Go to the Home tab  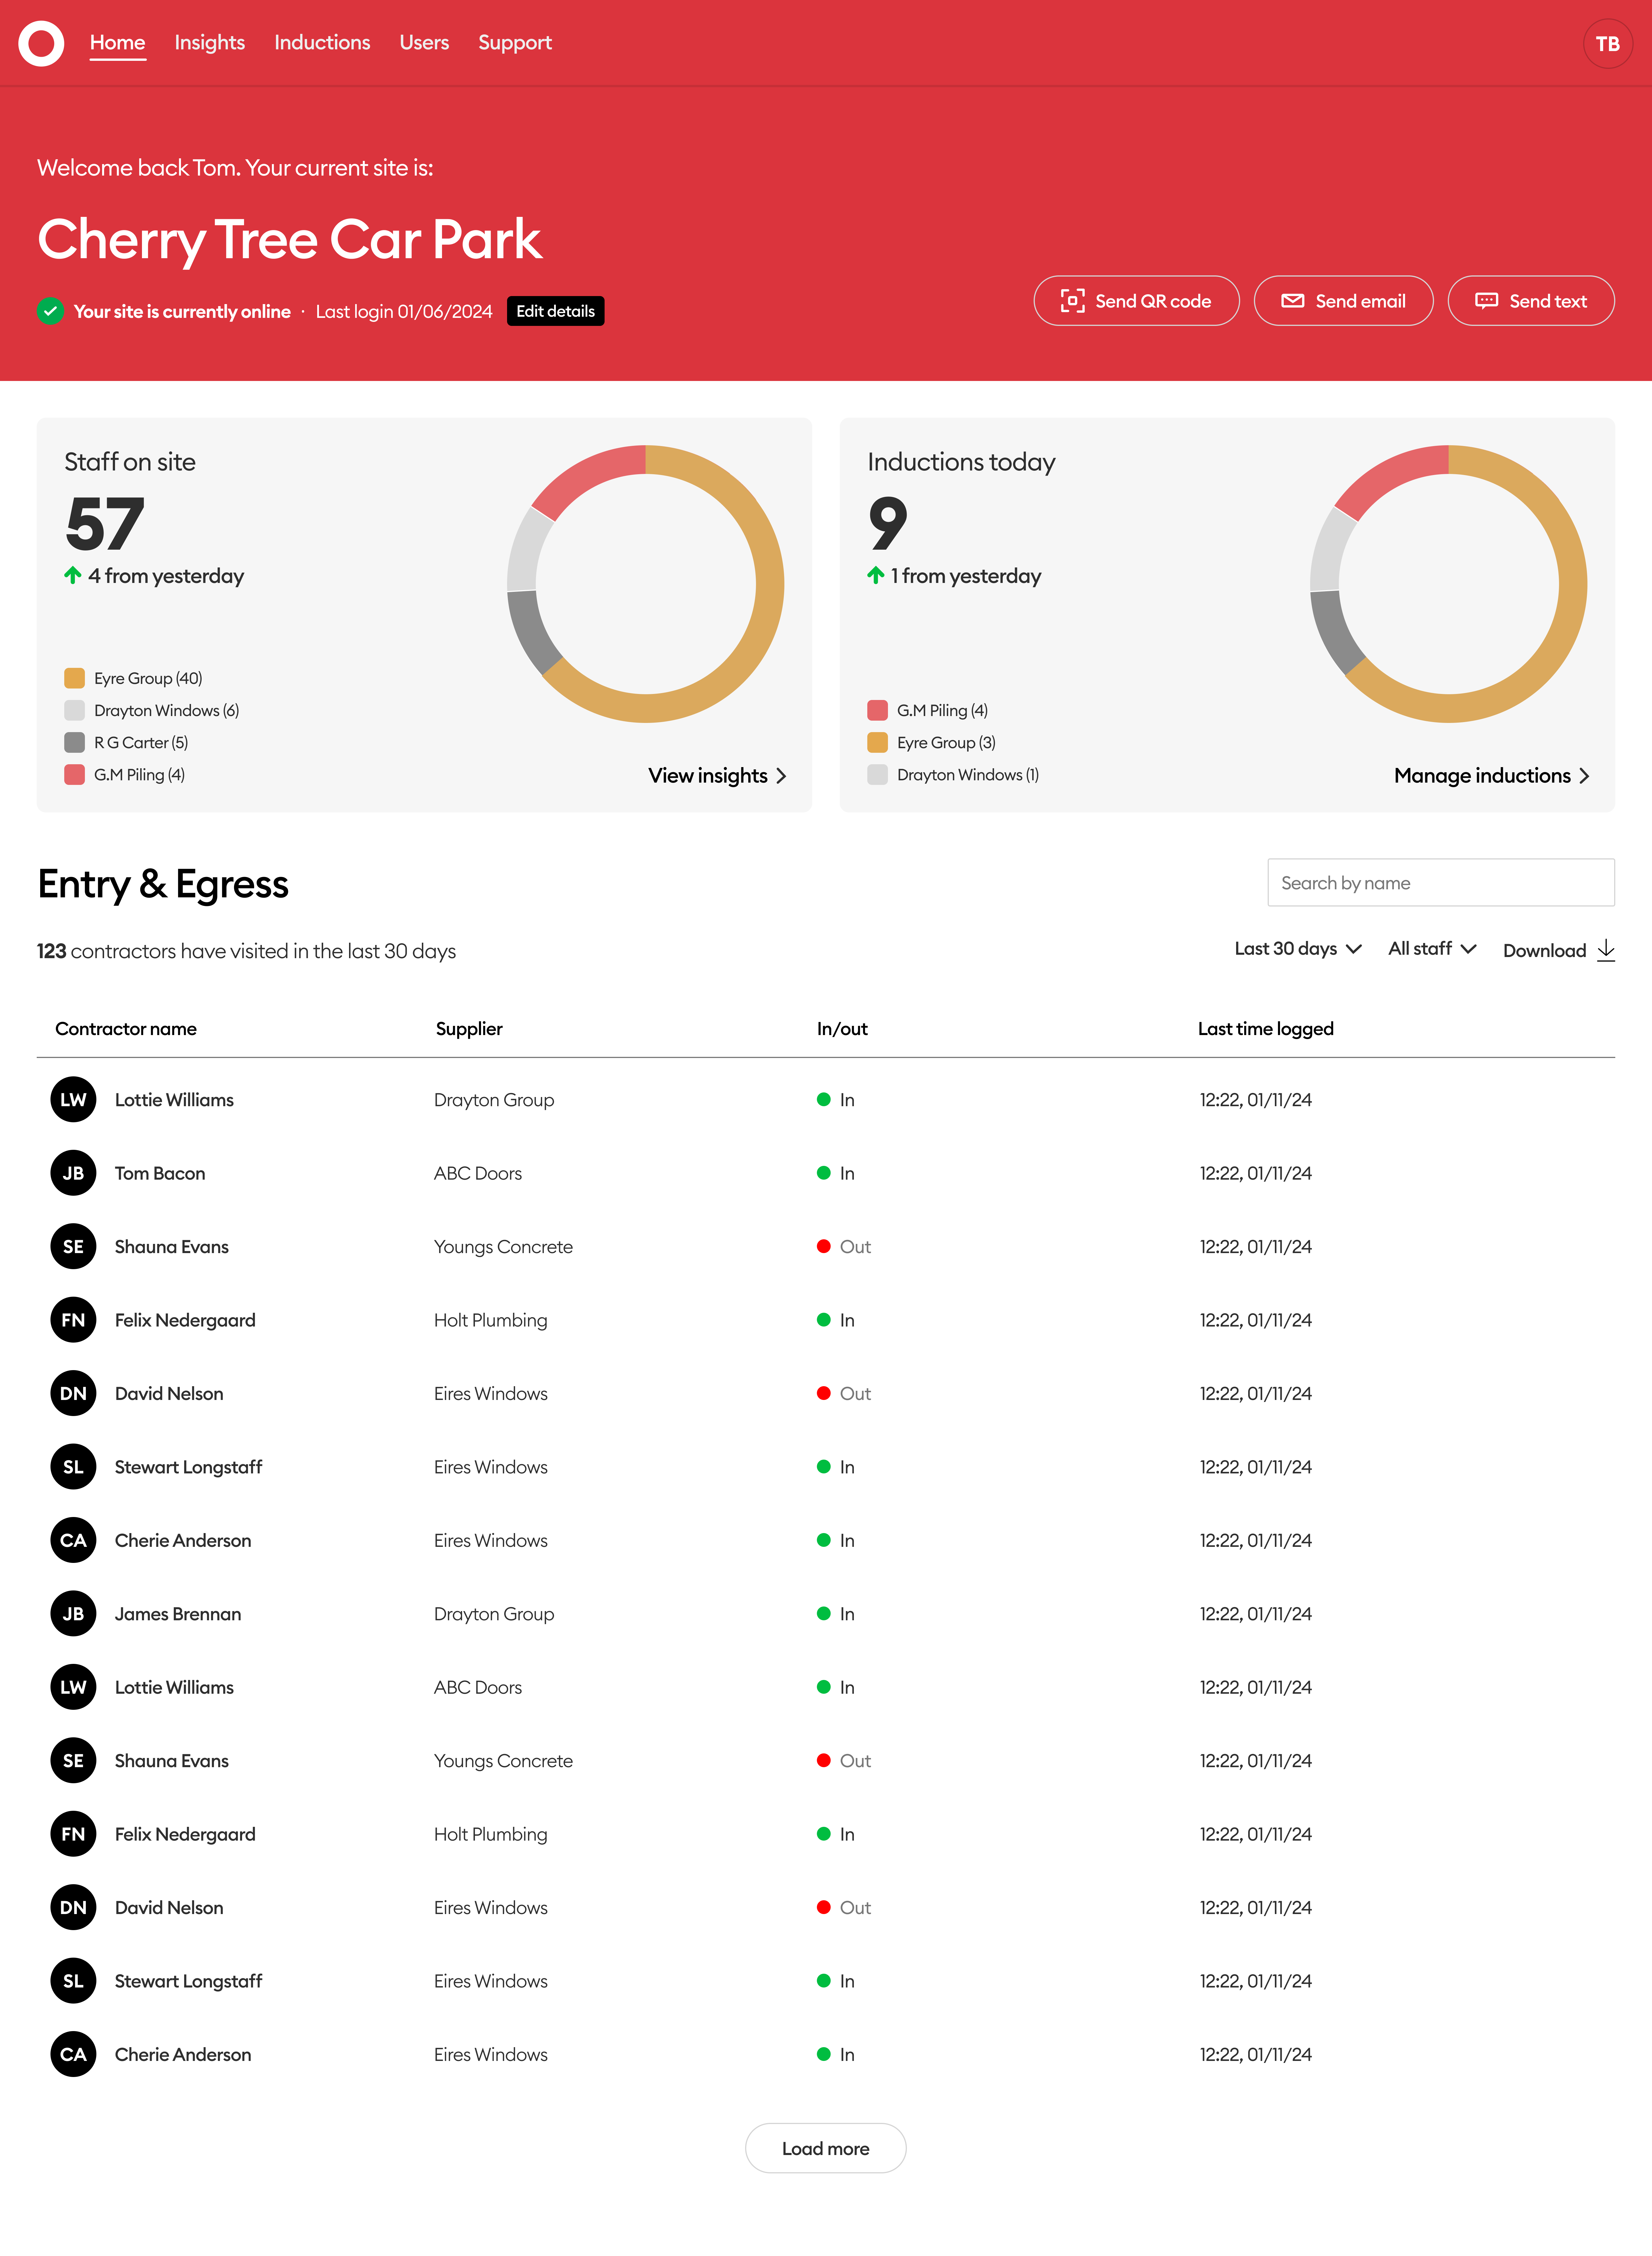(x=118, y=43)
